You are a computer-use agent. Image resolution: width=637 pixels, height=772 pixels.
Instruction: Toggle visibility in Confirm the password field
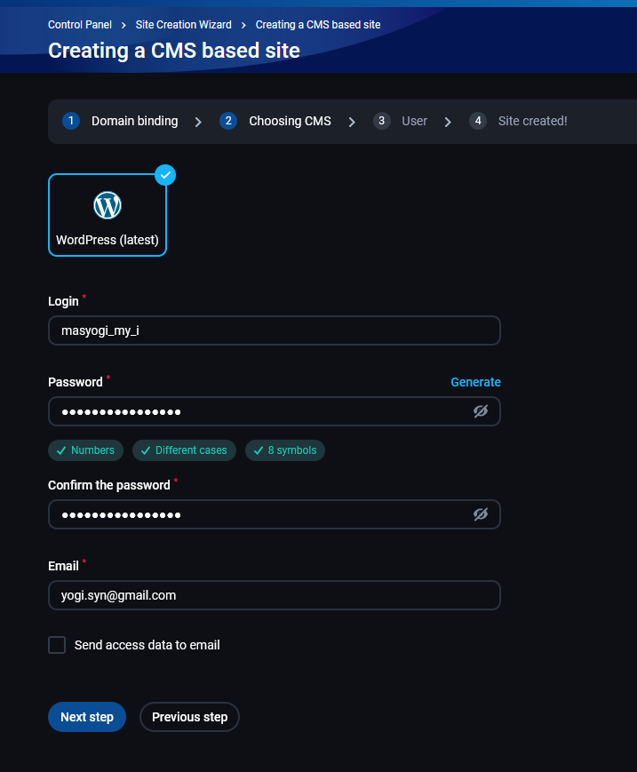[x=481, y=514]
